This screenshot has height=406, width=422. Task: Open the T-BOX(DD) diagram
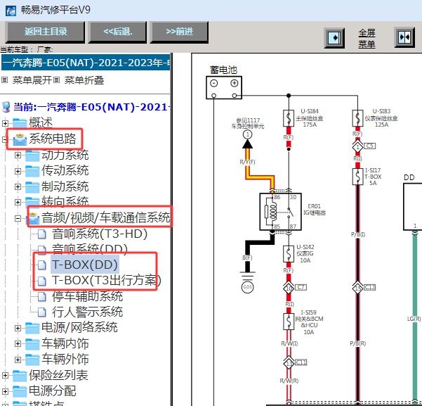coord(85,265)
